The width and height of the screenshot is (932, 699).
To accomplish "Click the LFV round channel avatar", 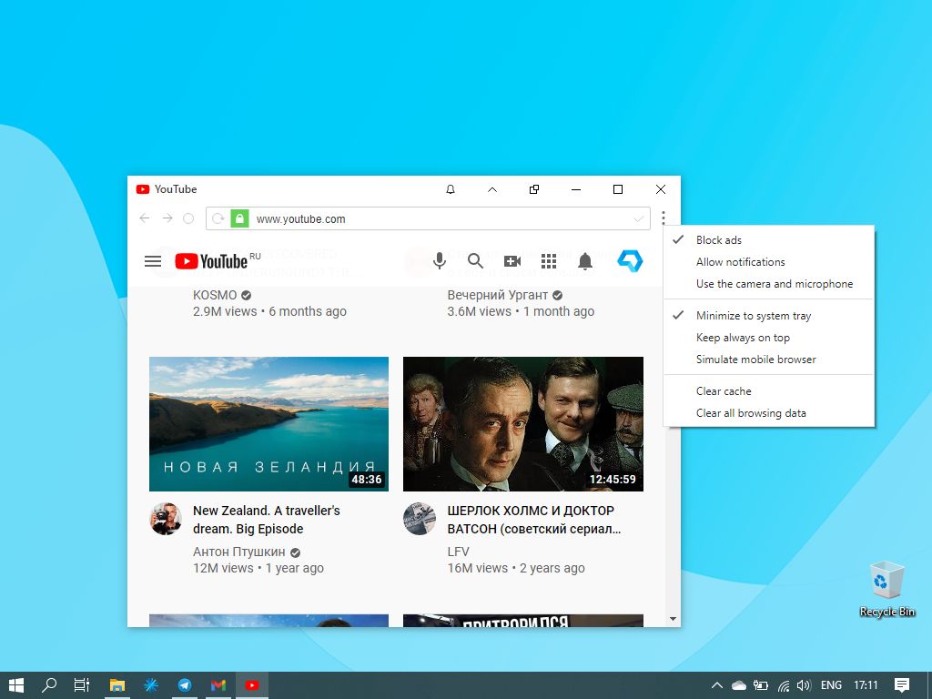I will 420,519.
